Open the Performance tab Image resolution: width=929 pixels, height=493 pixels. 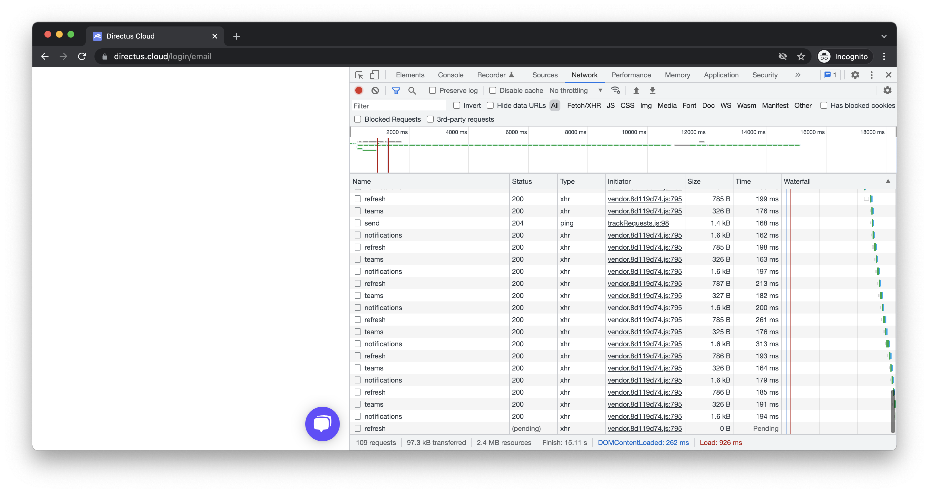point(631,75)
